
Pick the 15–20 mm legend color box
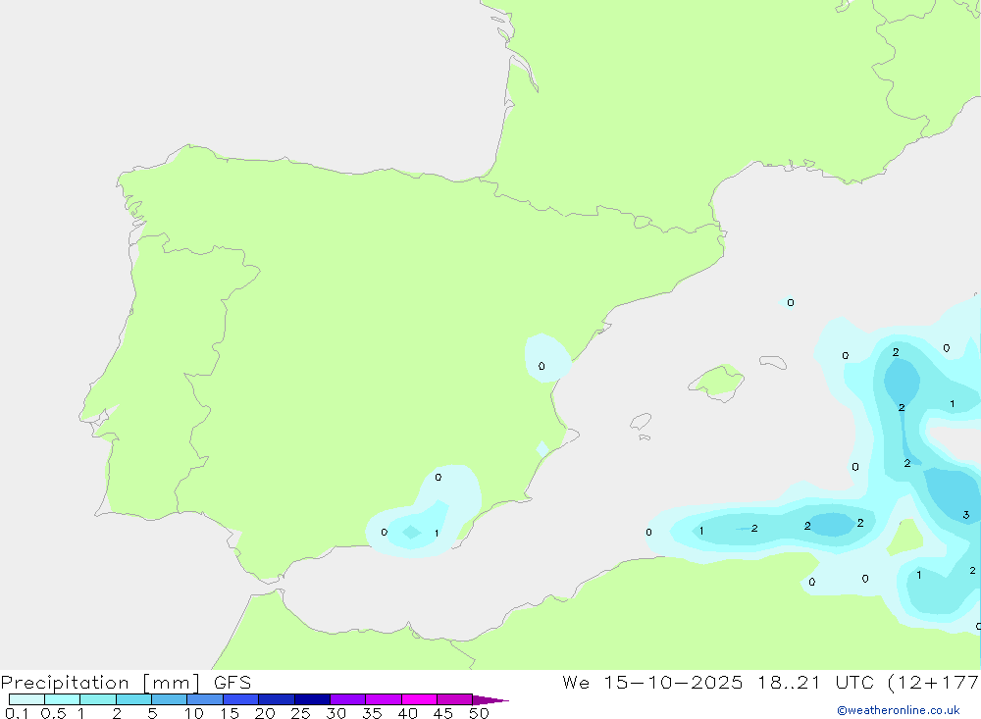240,699
